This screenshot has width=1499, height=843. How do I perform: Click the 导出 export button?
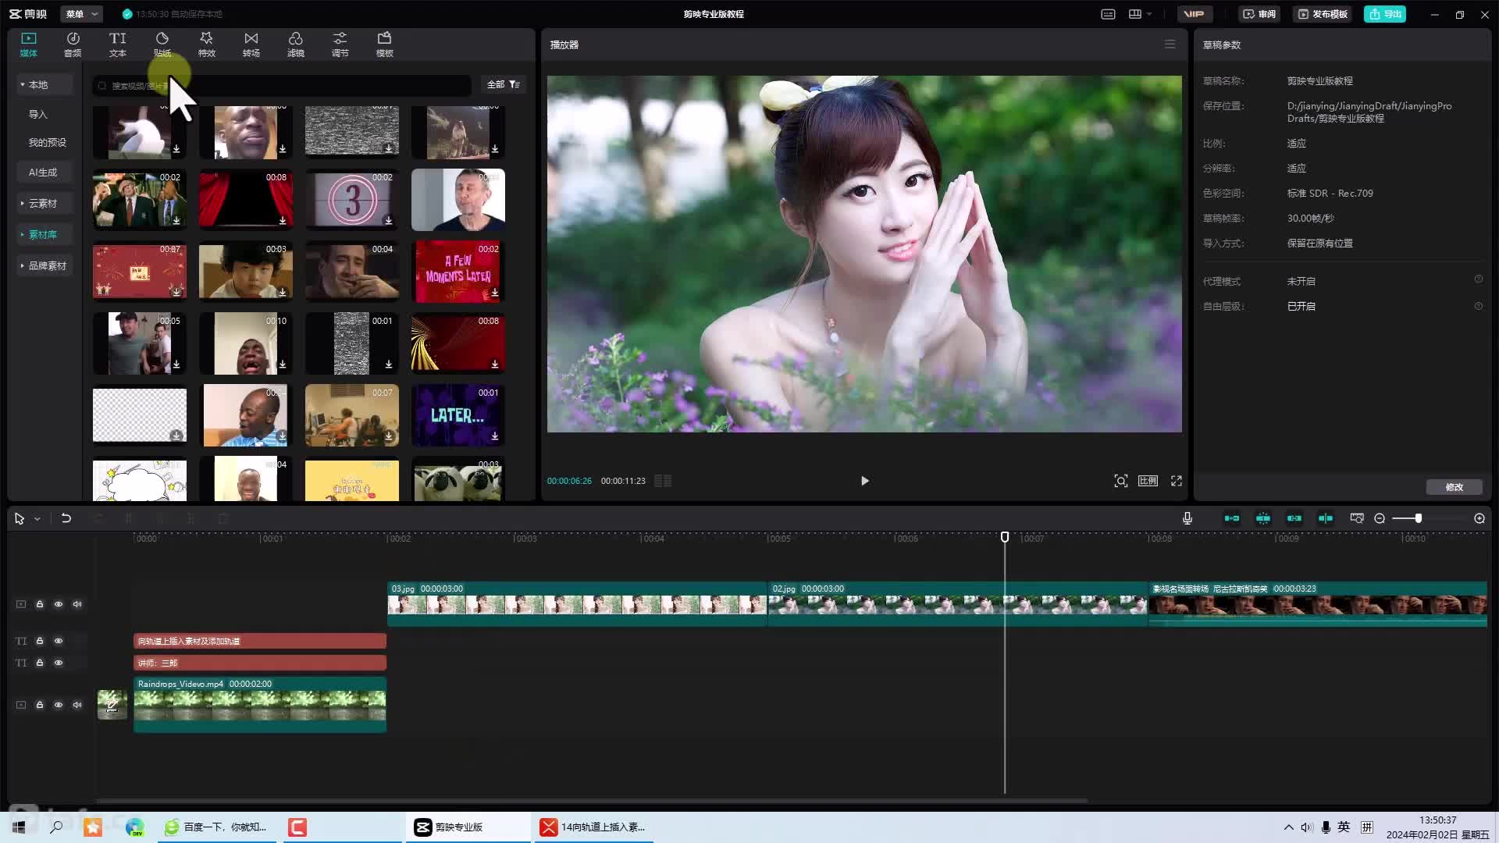click(x=1385, y=14)
